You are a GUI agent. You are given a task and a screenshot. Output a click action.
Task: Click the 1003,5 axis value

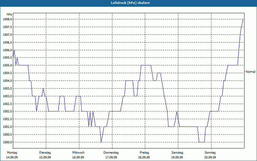click(x=7, y=89)
